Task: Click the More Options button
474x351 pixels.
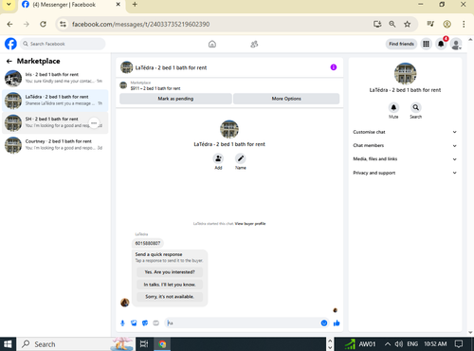Action: tap(286, 99)
